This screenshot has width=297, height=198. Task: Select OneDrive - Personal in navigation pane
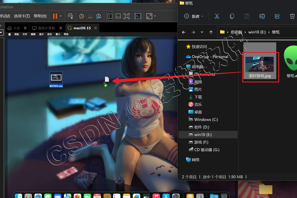click(x=207, y=57)
